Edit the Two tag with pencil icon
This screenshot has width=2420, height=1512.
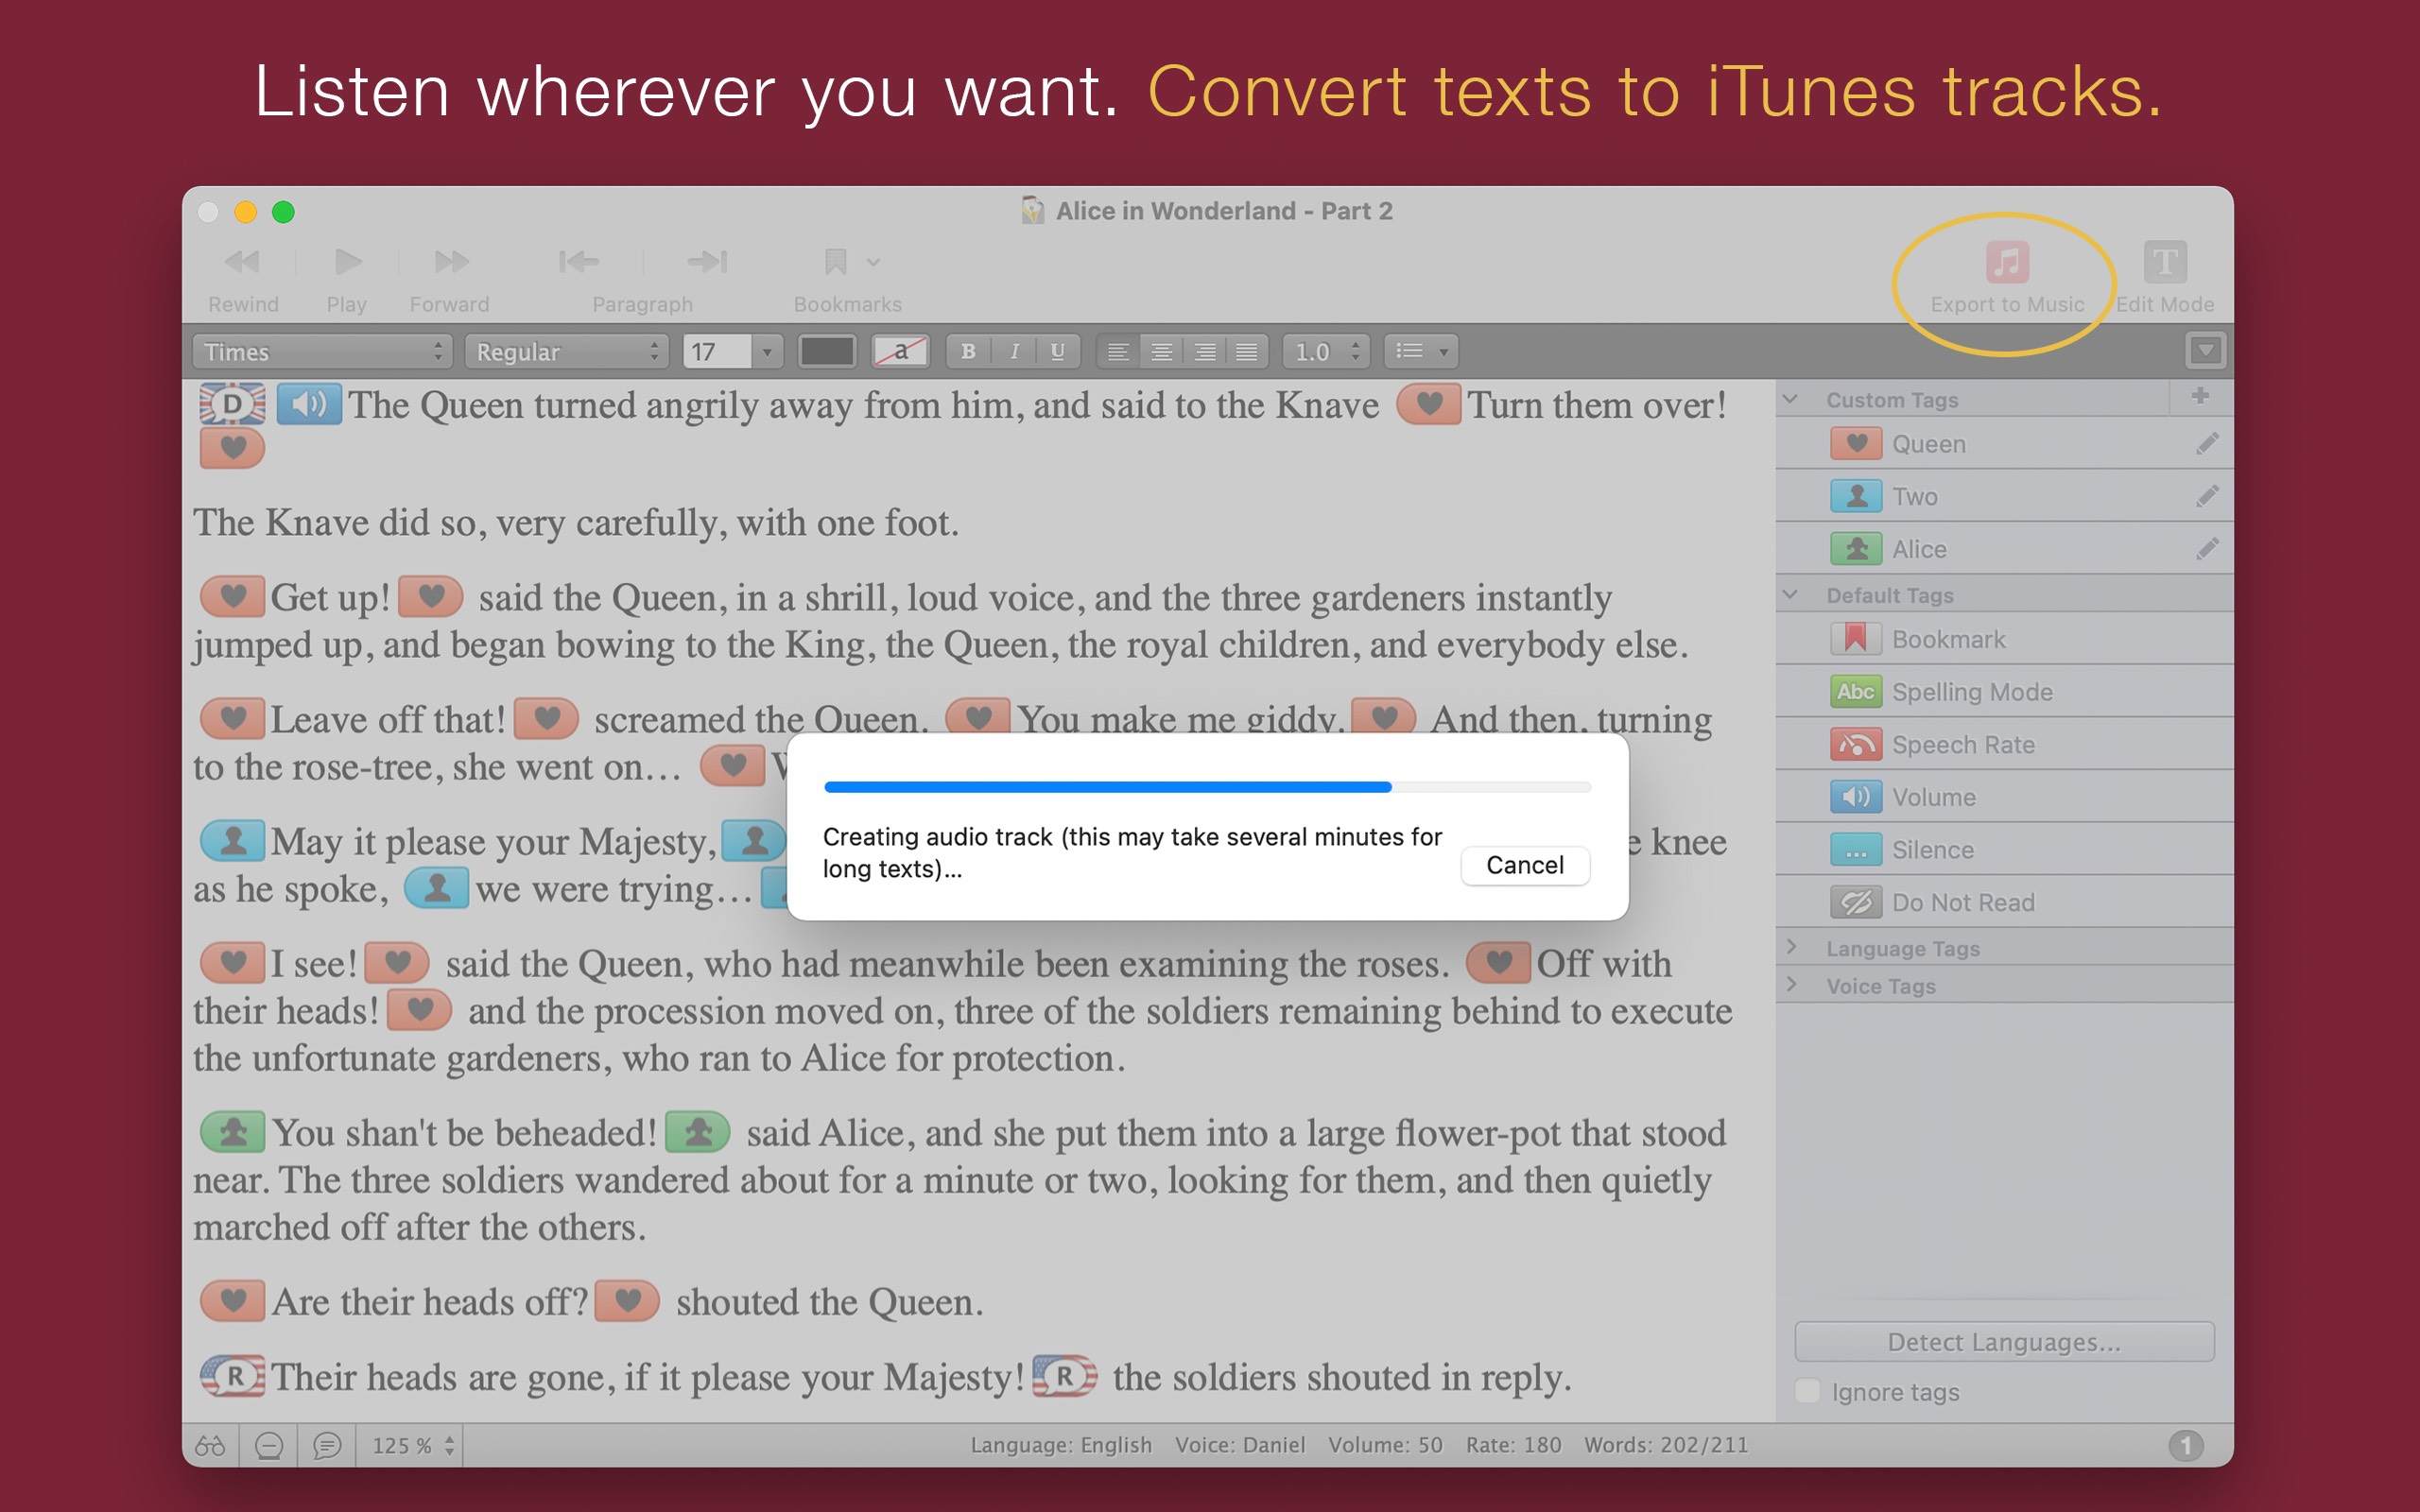coord(2207,496)
